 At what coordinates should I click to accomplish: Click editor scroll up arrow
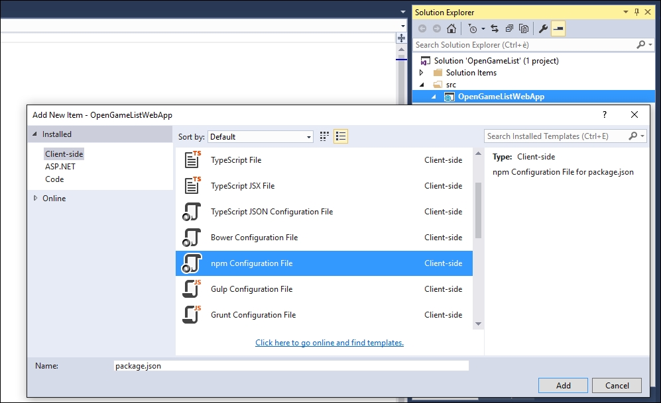tap(401, 50)
